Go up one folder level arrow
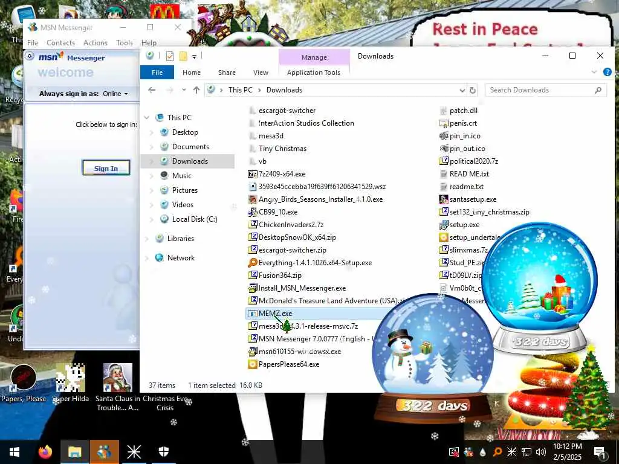Image resolution: width=619 pixels, height=464 pixels. coord(196,90)
